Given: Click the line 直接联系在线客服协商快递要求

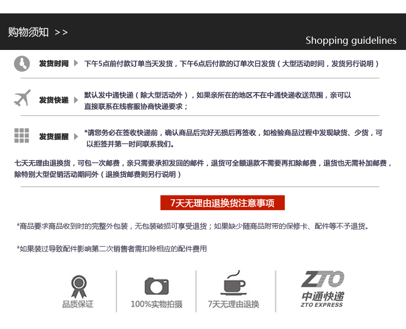Looking at the screenshot, I should click(x=136, y=107).
